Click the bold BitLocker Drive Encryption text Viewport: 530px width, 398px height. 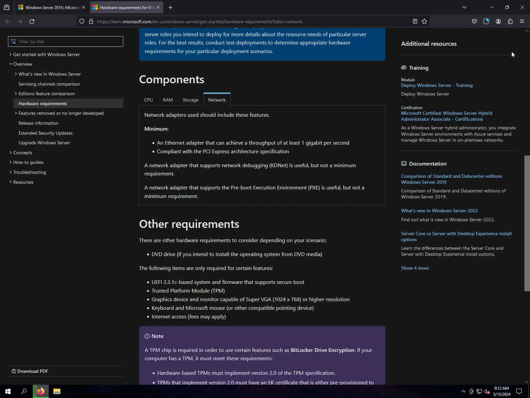tap(323, 350)
